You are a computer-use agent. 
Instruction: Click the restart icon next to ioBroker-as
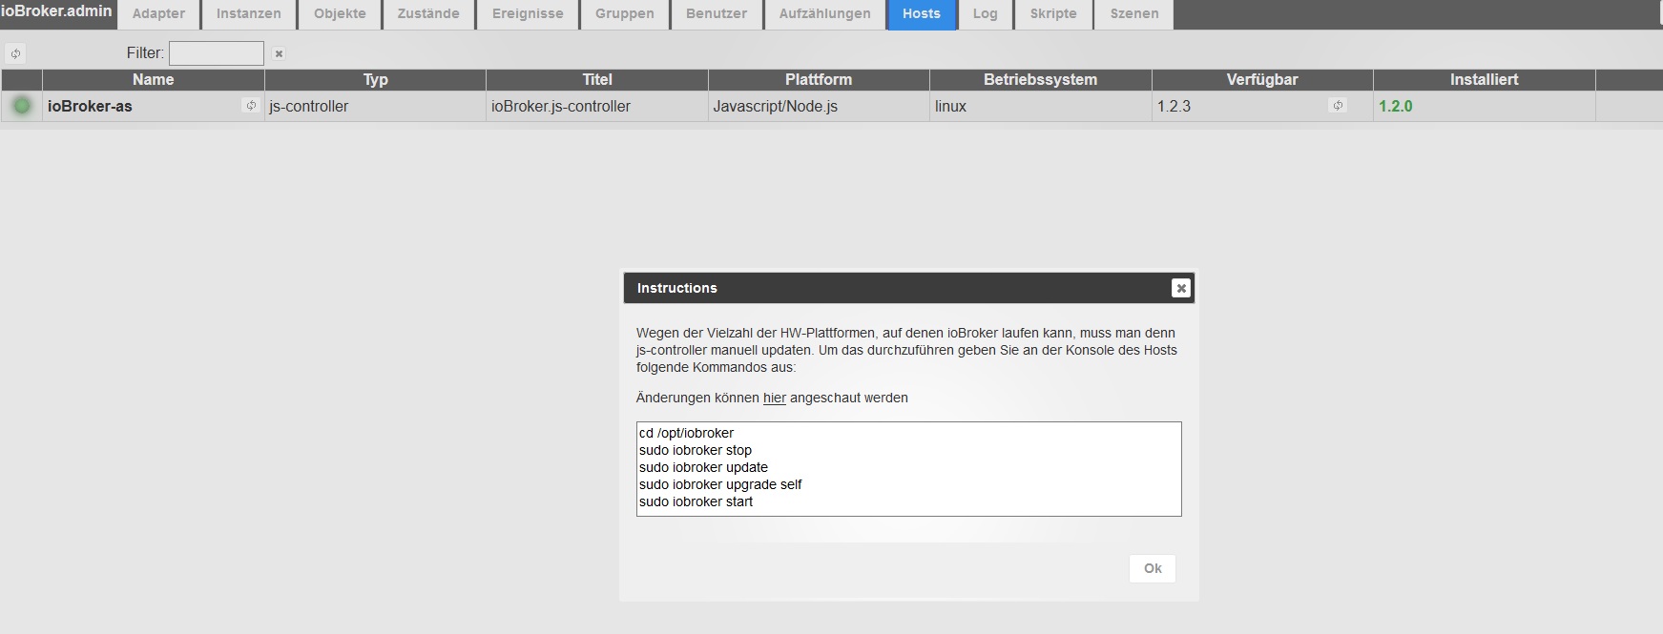click(251, 106)
